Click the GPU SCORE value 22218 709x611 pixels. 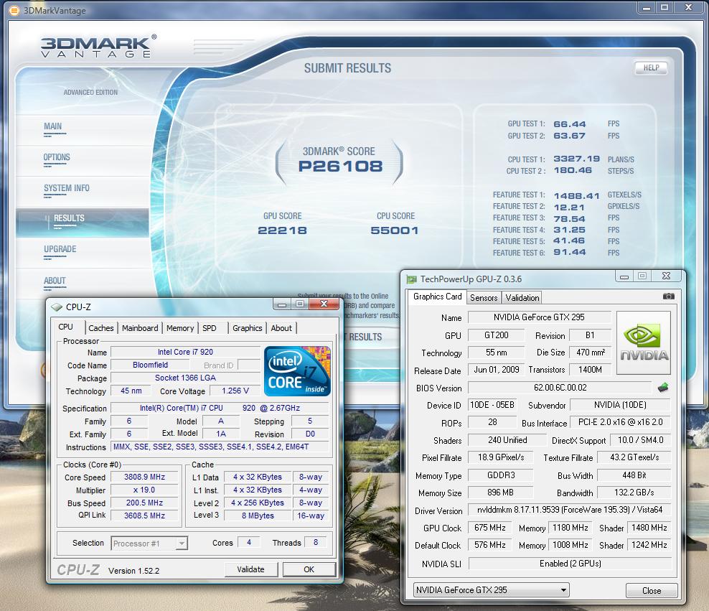[282, 230]
